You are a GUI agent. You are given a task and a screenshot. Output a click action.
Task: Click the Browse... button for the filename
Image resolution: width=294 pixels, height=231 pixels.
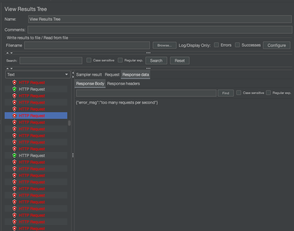pos(164,45)
